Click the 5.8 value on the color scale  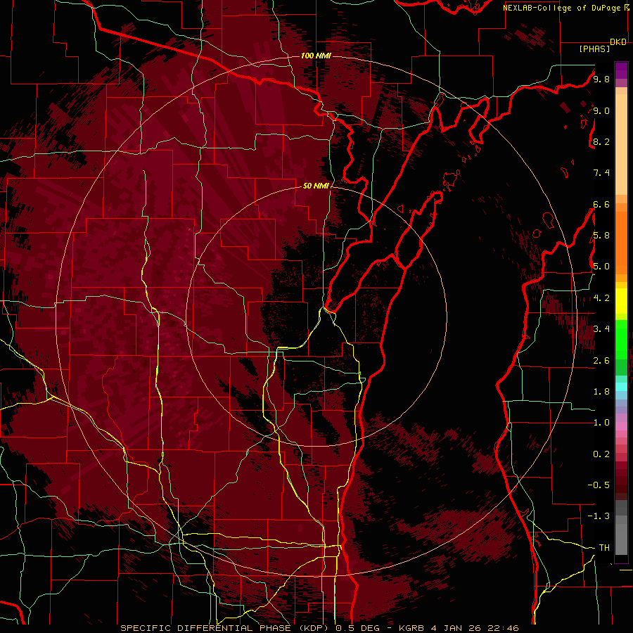click(601, 236)
